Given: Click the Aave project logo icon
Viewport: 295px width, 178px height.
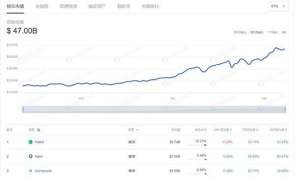Looking at the screenshot, I should (30, 156).
